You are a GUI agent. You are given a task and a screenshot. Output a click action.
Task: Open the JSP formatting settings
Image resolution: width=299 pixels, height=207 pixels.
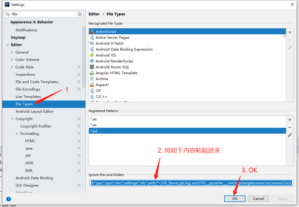[28, 156]
